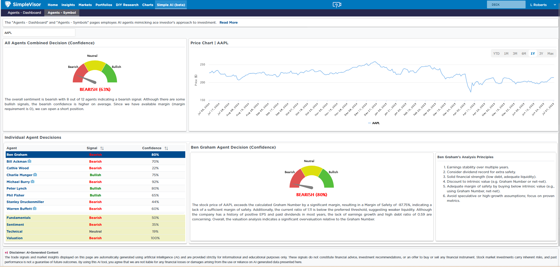Open the DIY Research menu
Image resolution: width=560 pixels, height=267 pixels.
(x=127, y=5)
